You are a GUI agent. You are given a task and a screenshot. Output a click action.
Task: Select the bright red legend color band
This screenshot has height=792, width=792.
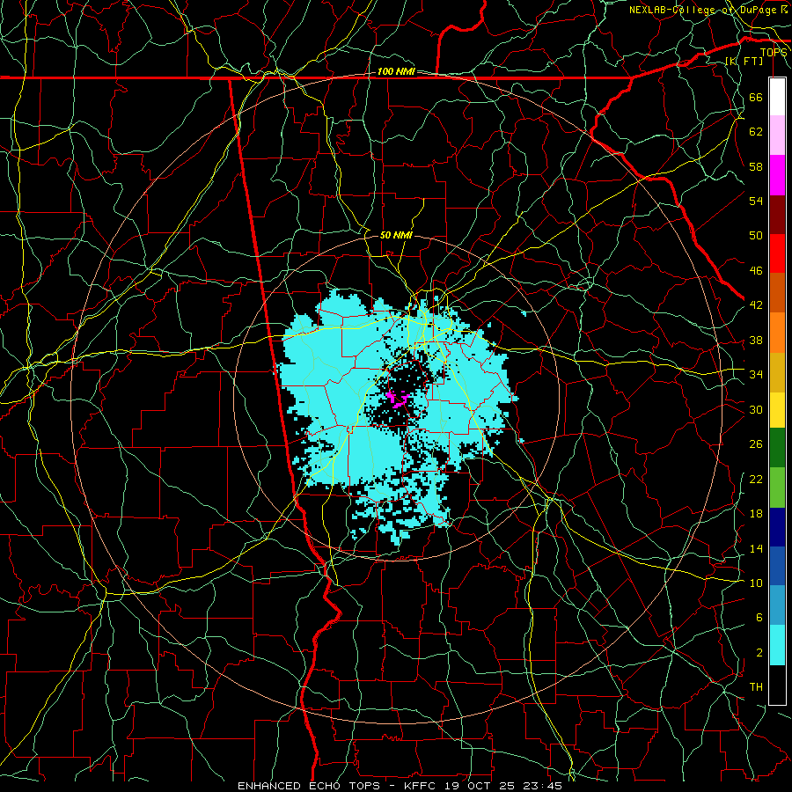click(x=777, y=253)
